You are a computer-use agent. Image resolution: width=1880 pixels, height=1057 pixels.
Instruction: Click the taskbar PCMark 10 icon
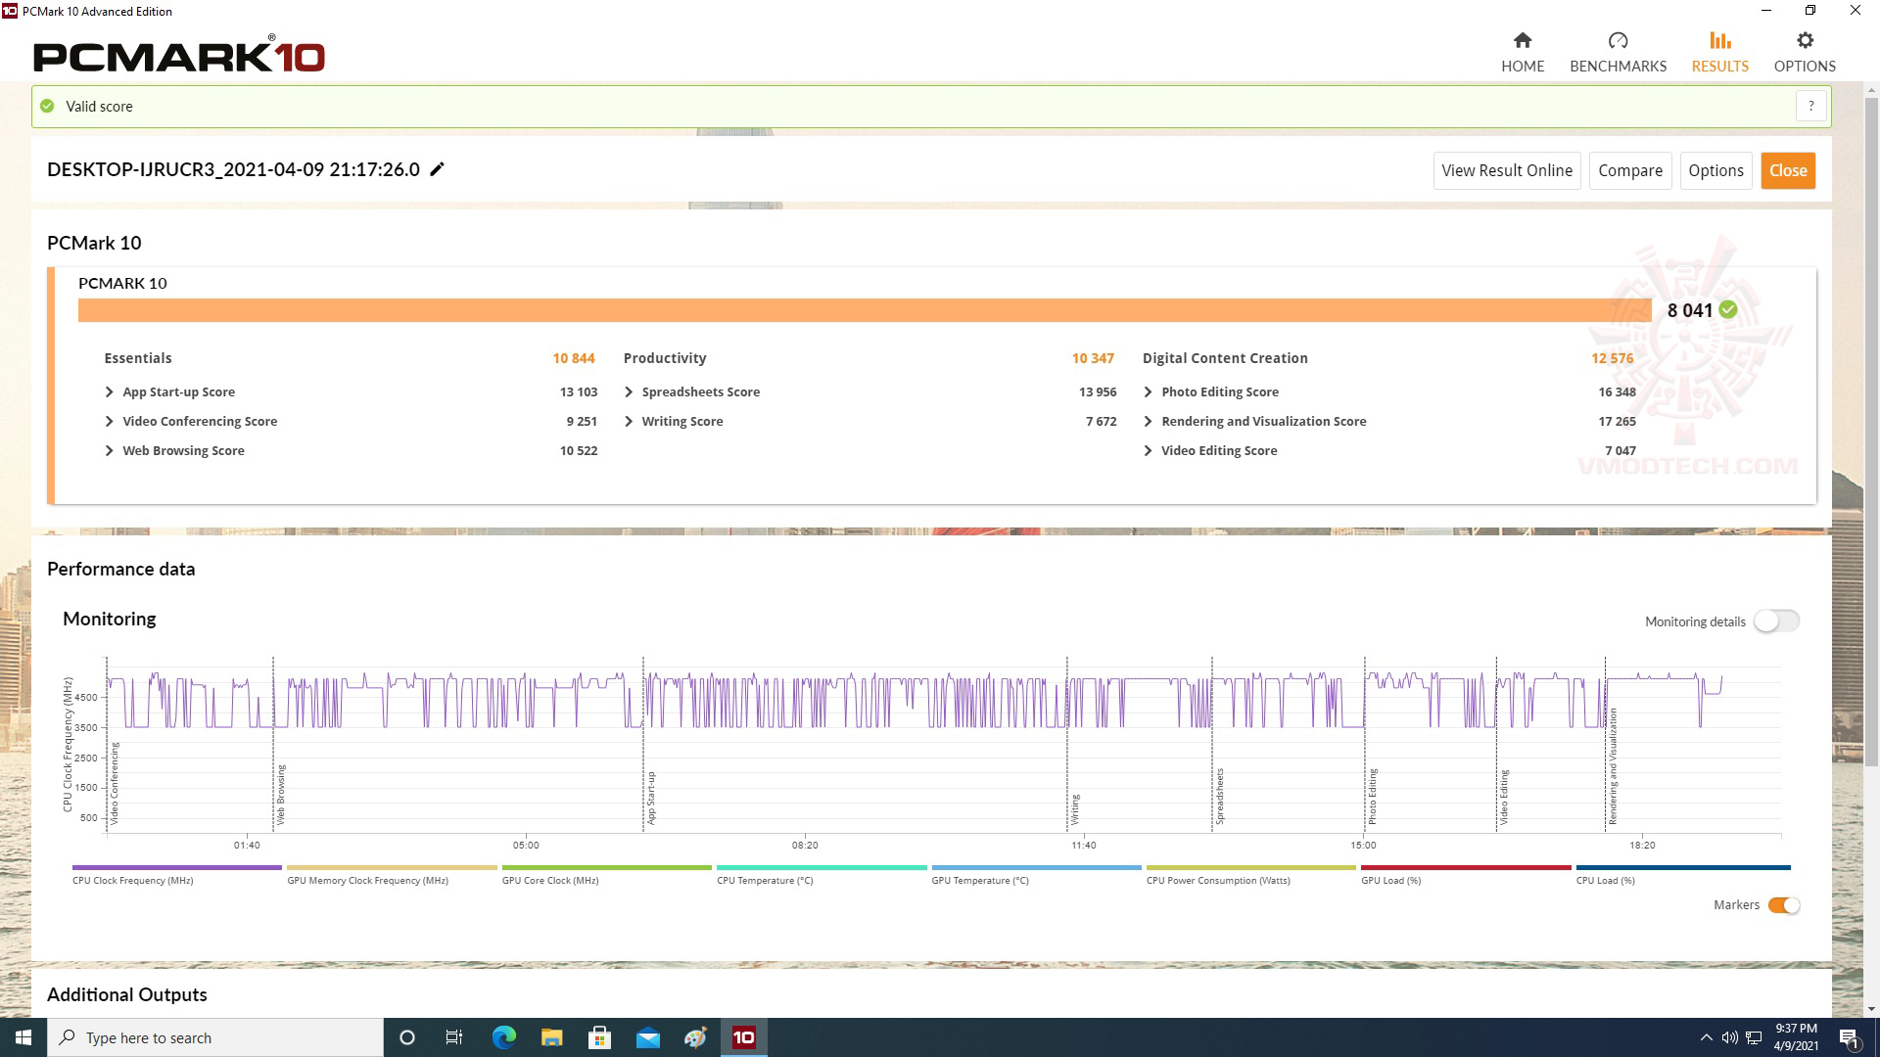[744, 1036]
